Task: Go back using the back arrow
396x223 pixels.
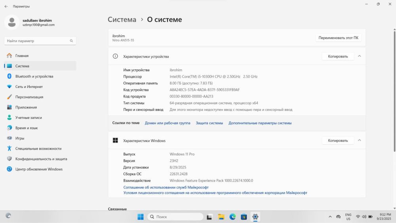Action: click(x=6, y=6)
